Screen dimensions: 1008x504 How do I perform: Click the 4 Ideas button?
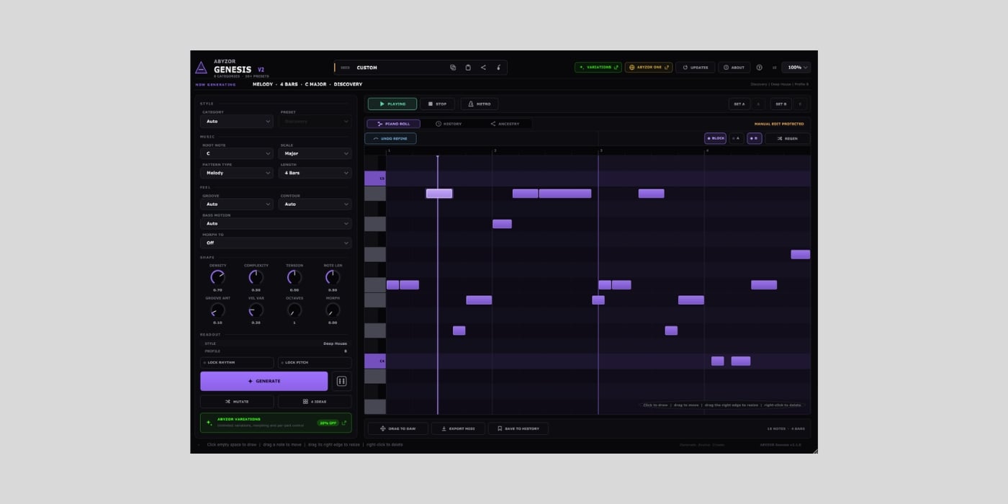coord(315,402)
